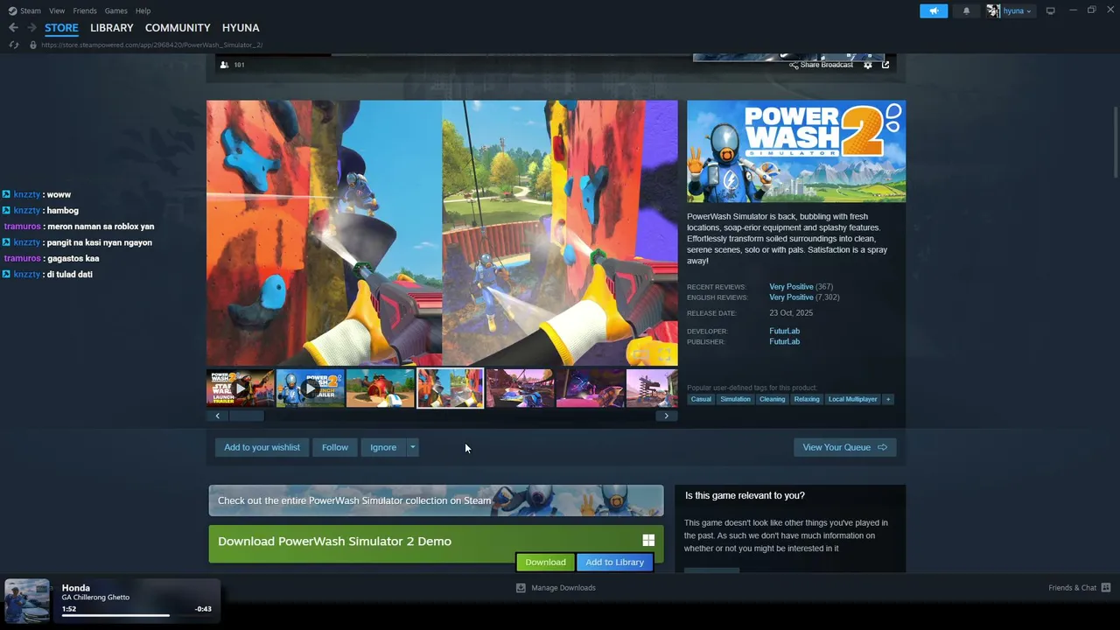
Task: Click the broadcast viewer count icon
Action: click(x=224, y=65)
